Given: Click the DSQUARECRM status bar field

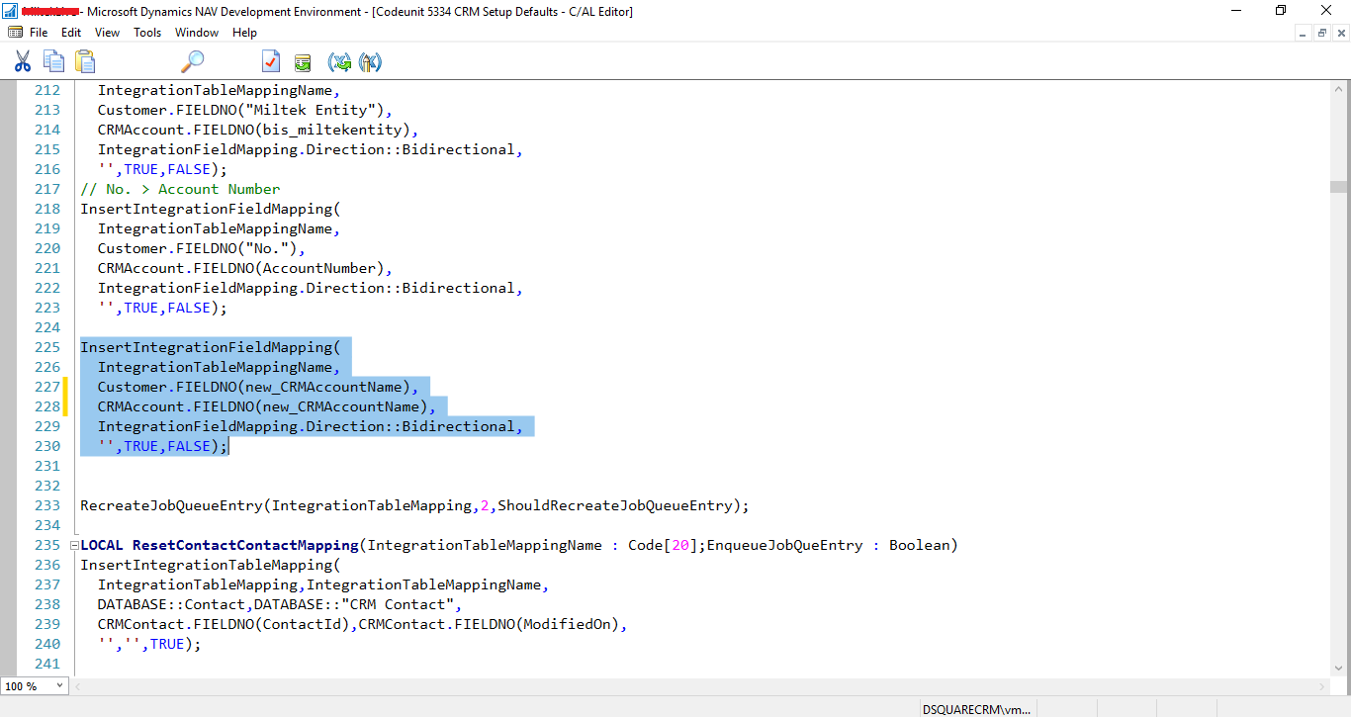Looking at the screenshot, I should tap(977, 709).
